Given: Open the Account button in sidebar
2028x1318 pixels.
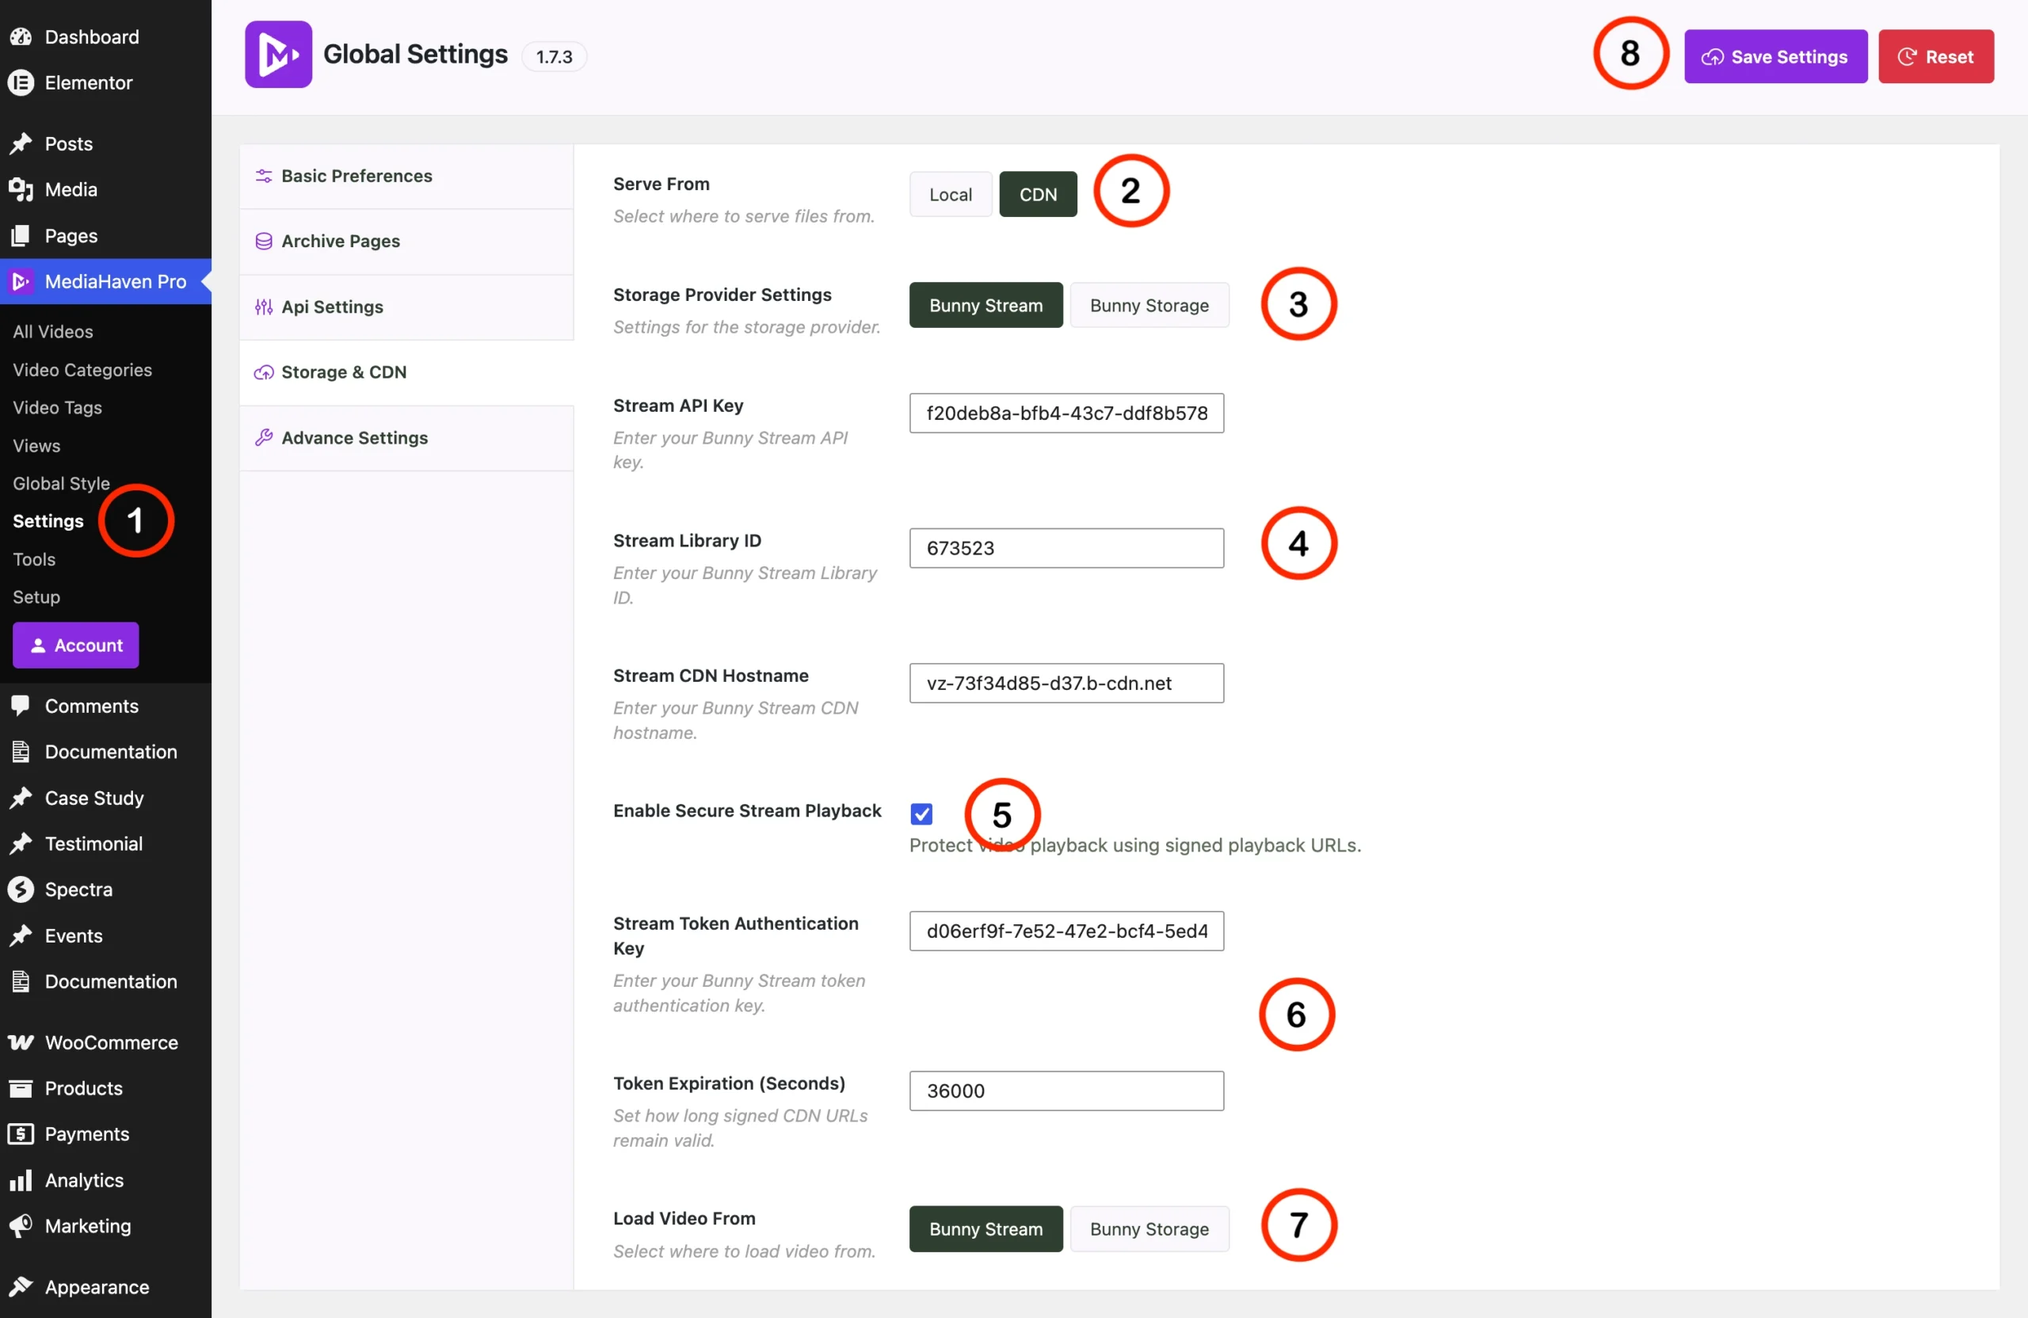Looking at the screenshot, I should 76,645.
